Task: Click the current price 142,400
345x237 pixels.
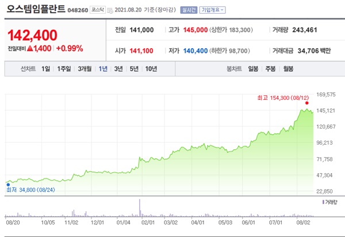Action: 32,35
